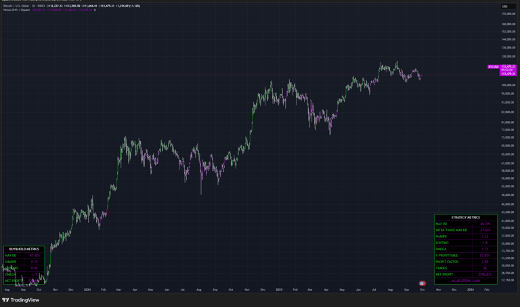Click the 2026 label on time axis
The width and height of the screenshot is (520, 307).
pos(471,289)
